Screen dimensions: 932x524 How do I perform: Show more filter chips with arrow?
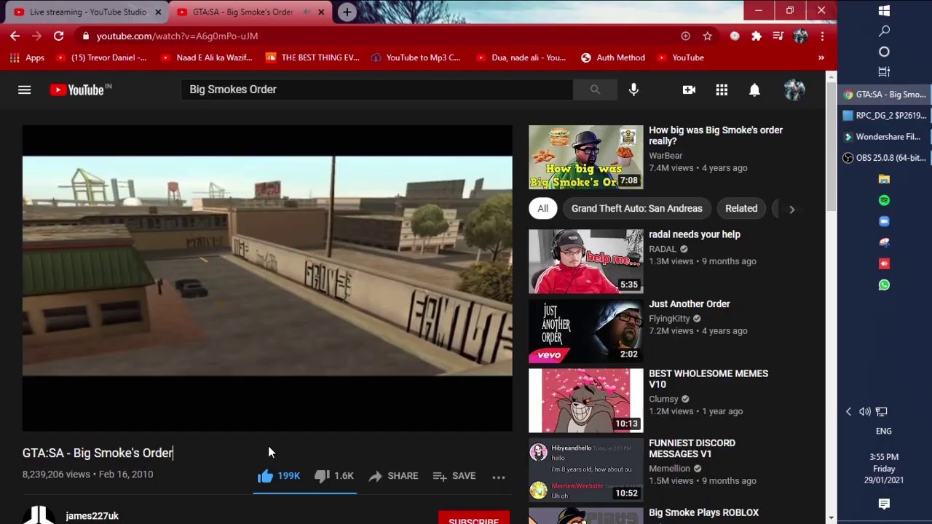(791, 209)
